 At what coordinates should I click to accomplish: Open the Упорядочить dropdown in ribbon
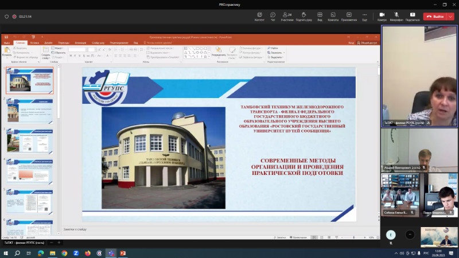pos(219,56)
